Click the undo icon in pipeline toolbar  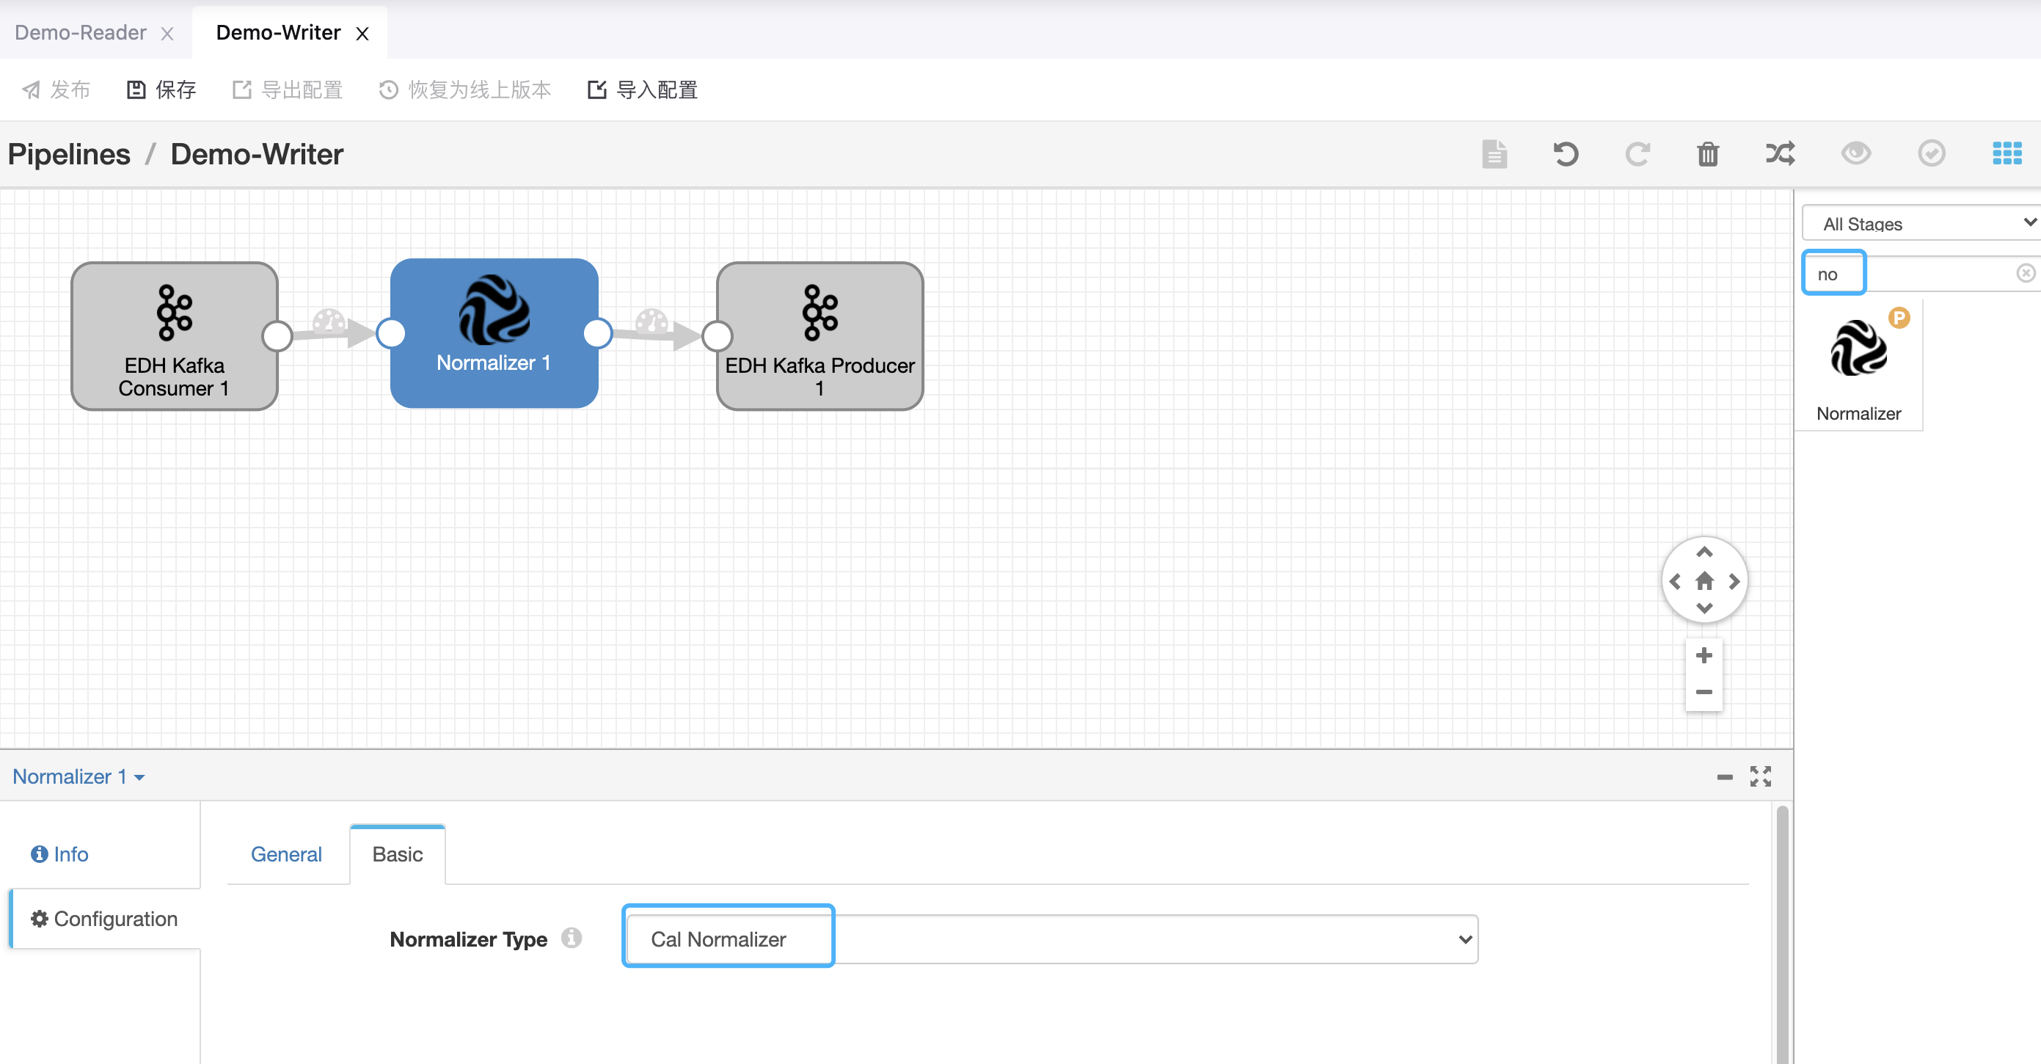(x=1565, y=153)
